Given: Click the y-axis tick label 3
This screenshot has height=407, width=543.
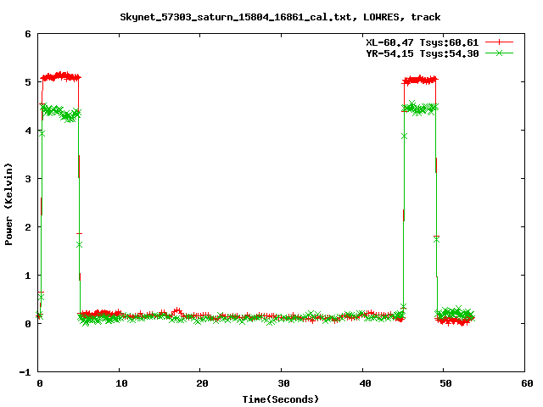Looking at the screenshot, I should point(28,179).
